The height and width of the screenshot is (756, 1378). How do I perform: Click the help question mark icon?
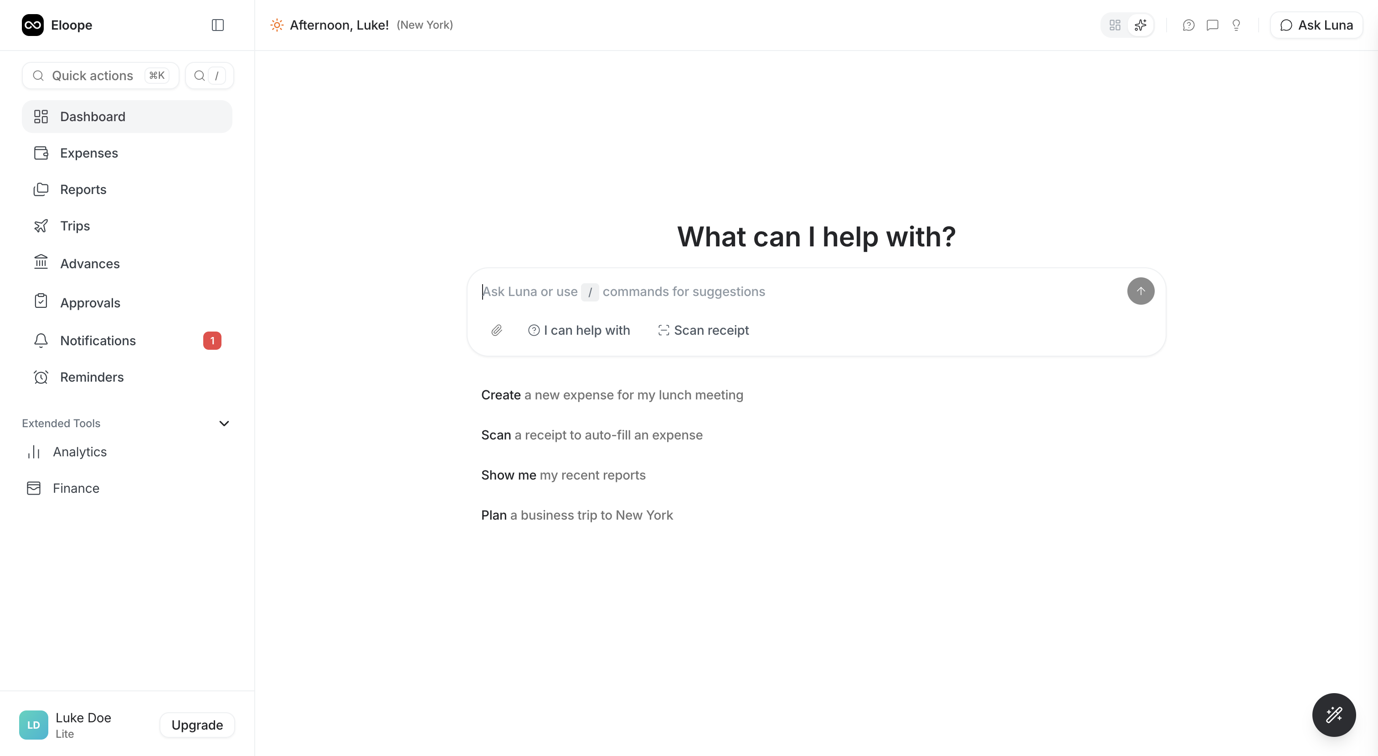coord(1188,25)
